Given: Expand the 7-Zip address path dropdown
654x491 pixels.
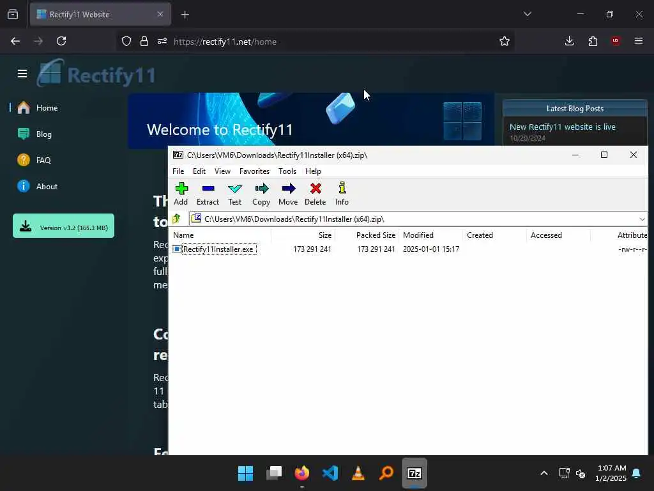Looking at the screenshot, I should (x=641, y=219).
